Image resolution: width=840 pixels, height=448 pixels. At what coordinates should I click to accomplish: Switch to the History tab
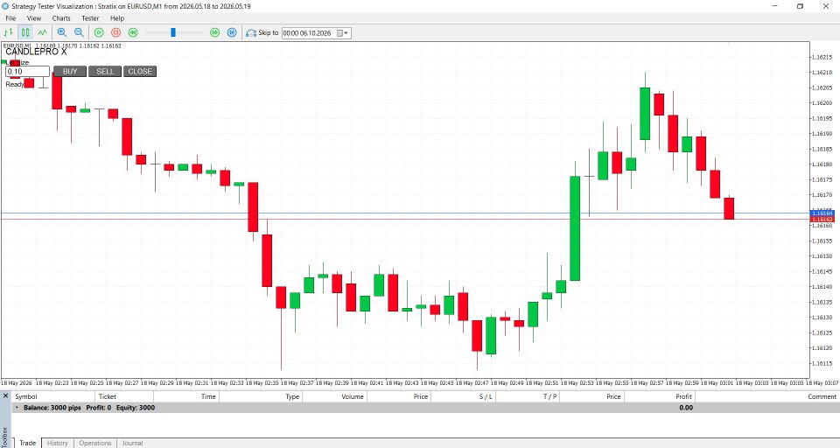(x=58, y=443)
